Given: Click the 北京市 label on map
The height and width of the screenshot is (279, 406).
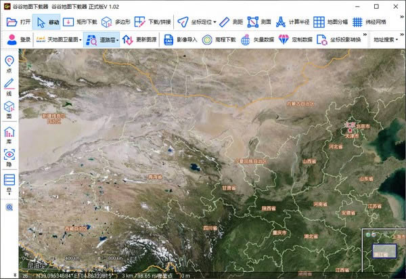Looking at the screenshot, I should [363, 126].
